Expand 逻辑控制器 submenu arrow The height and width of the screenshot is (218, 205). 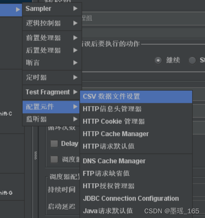pos(75,23)
